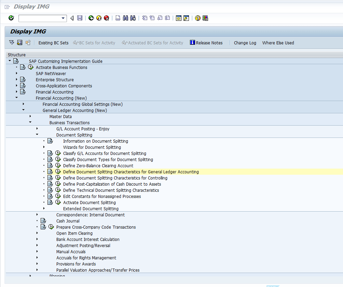Click the filter icon below Display IMG

click(11, 43)
